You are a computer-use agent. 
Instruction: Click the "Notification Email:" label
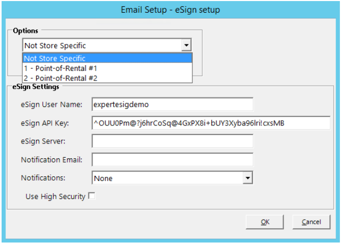[53, 160]
